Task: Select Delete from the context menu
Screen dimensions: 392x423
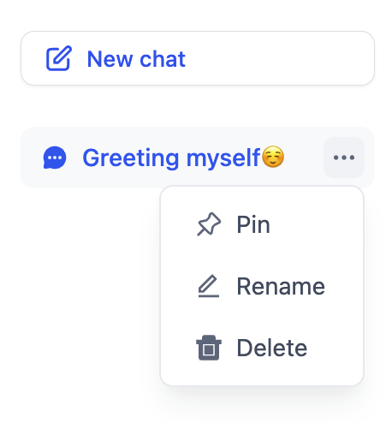Action: 262,348
